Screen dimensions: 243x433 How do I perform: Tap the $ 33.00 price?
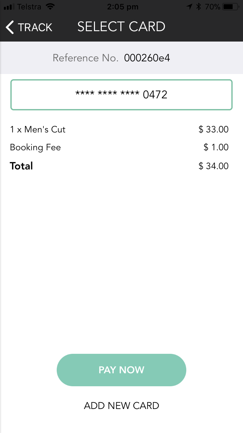point(214,130)
